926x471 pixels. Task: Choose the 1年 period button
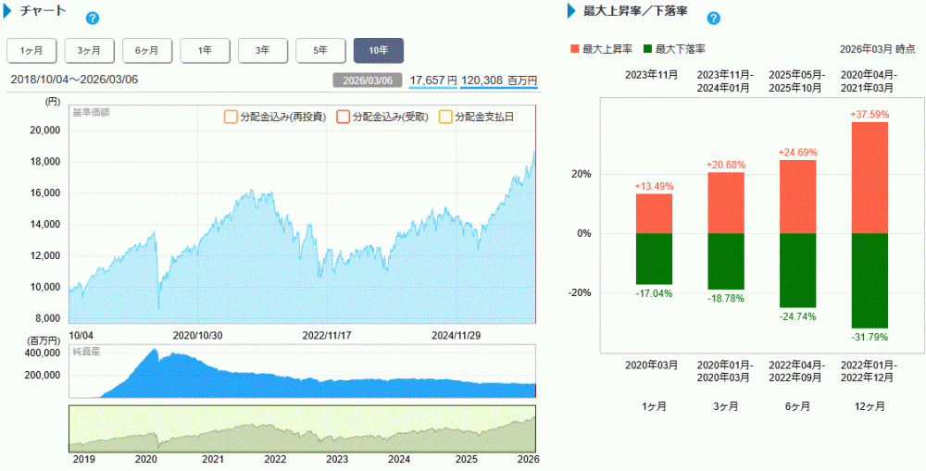click(205, 50)
